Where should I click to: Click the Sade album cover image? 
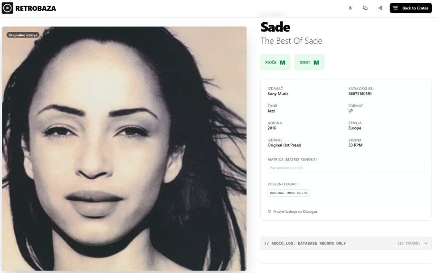pos(124,149)
